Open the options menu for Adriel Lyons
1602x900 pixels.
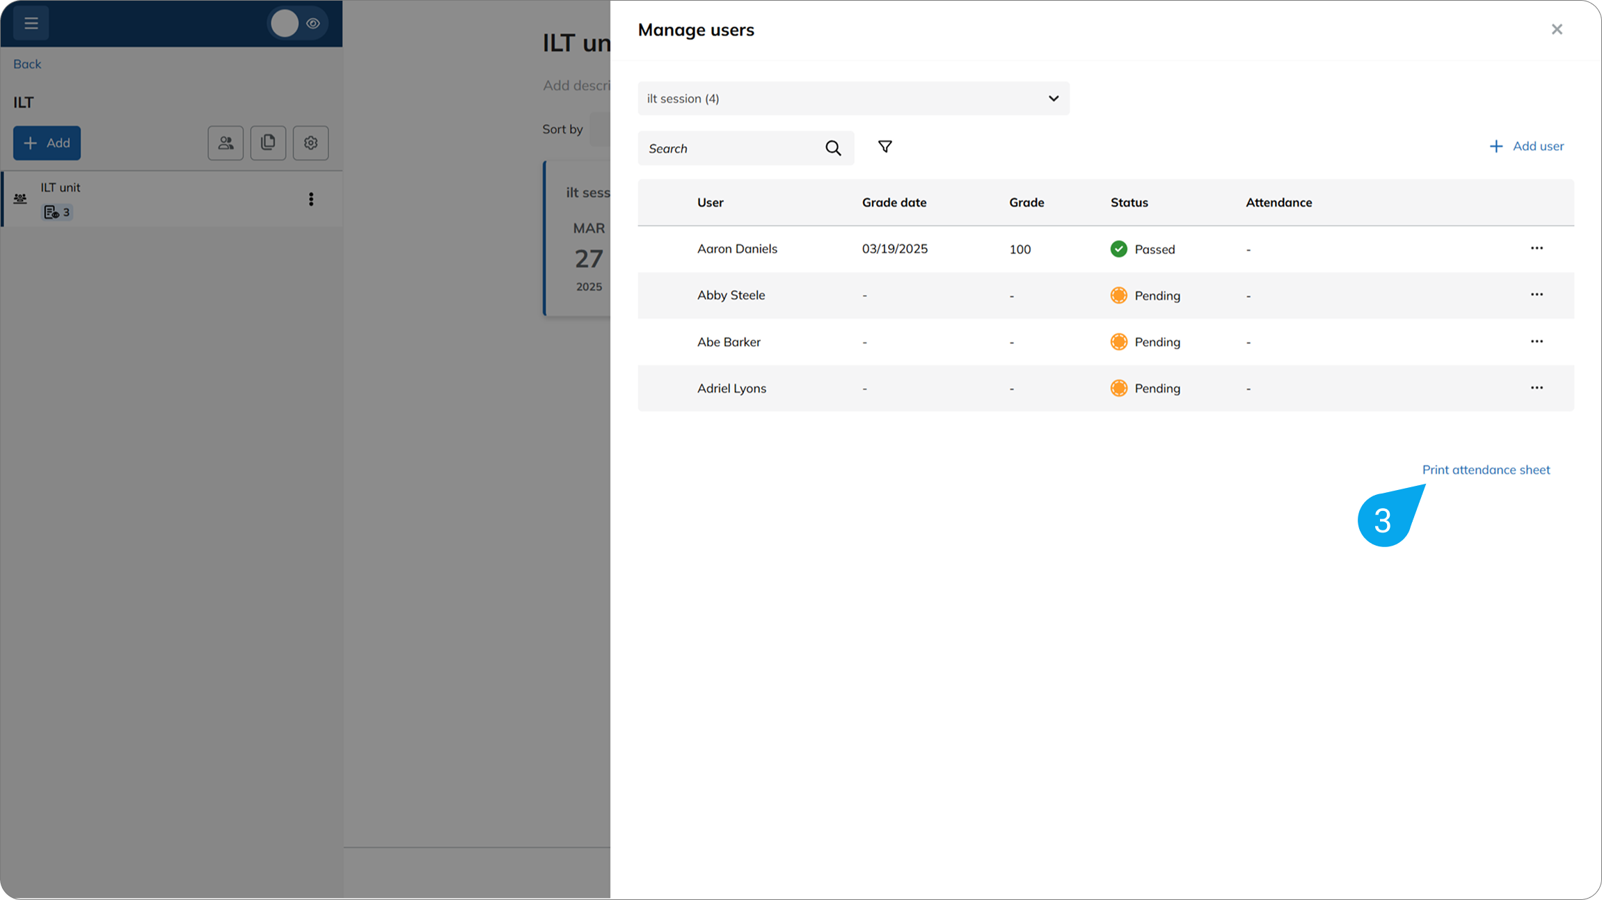pos(1537,388)
